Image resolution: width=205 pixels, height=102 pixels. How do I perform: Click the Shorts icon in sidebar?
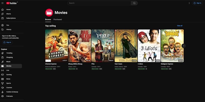click(3, 14)
